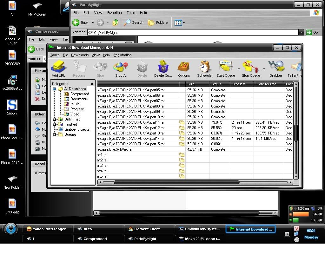Click the Size column header
The image size is (325, 261).
[x=197, y=84]
